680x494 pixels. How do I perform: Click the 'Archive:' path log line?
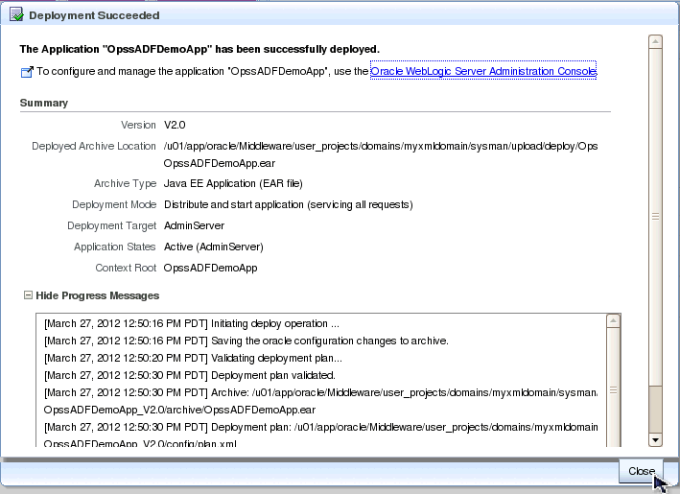coord(320,393)
